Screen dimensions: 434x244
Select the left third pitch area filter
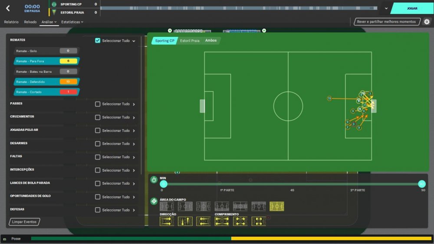click(x=167, y=206)
